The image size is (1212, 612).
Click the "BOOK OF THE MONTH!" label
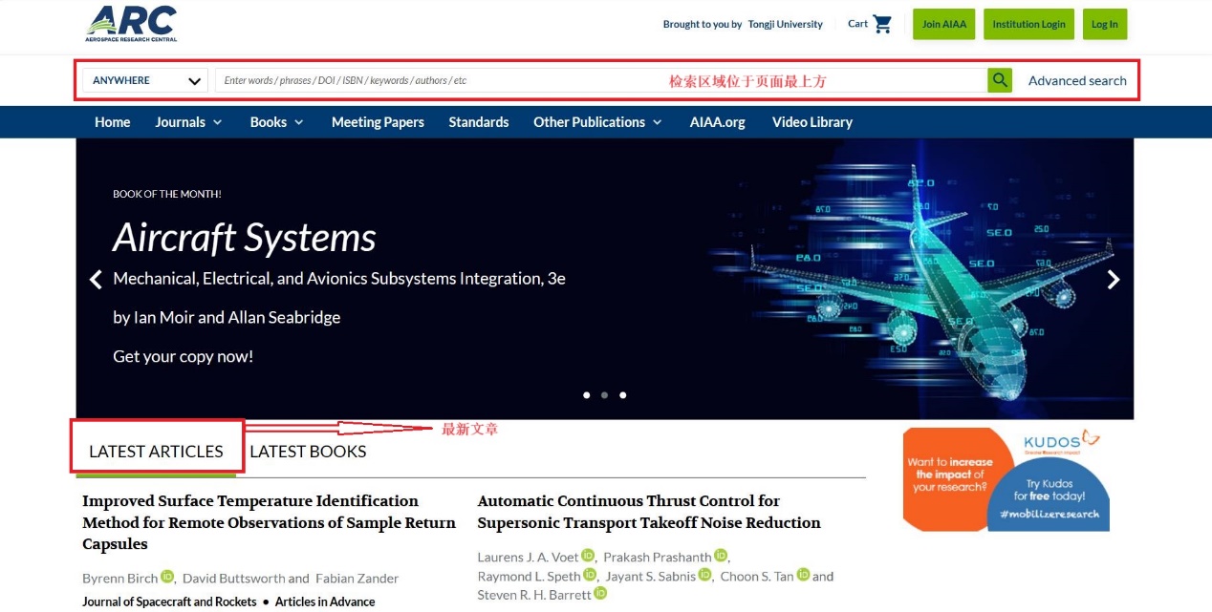167,194
